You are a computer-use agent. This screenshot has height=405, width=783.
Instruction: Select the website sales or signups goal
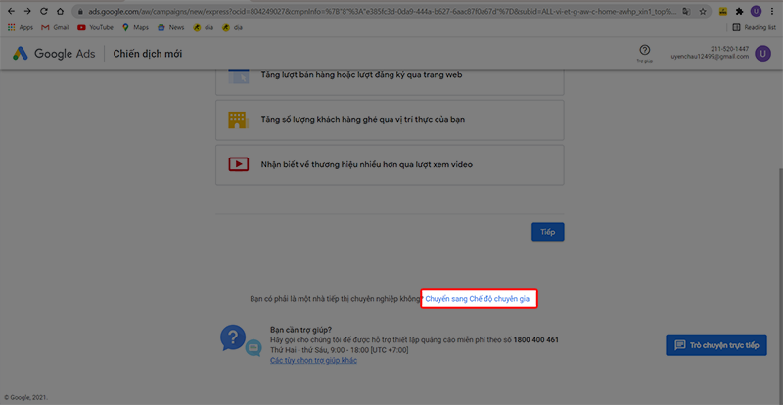(390, 78)
